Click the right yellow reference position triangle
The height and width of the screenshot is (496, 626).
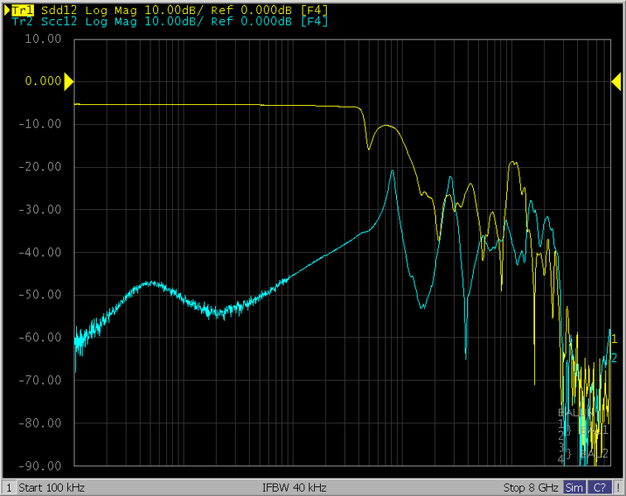[x=616, y=81]
